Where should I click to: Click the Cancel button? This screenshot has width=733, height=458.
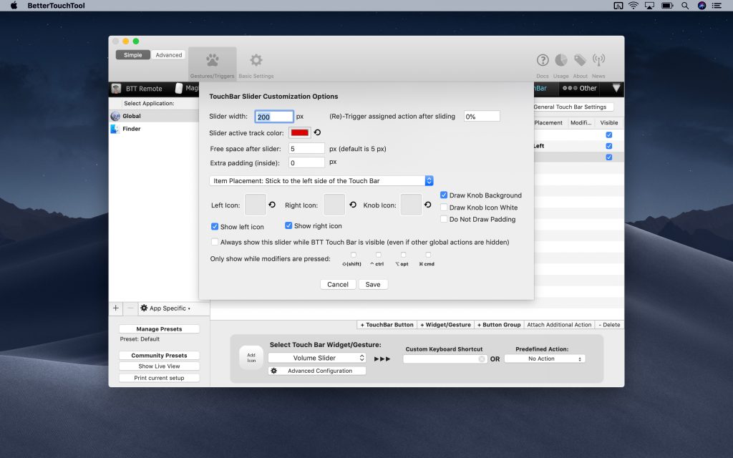click(x=338, y=284)
